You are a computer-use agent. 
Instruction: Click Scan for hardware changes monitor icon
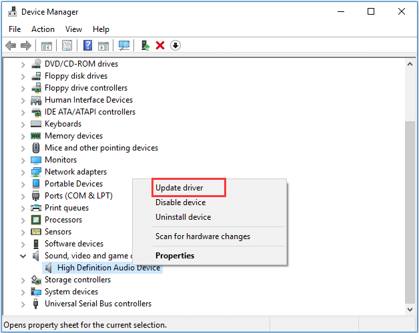pos(124,45)
